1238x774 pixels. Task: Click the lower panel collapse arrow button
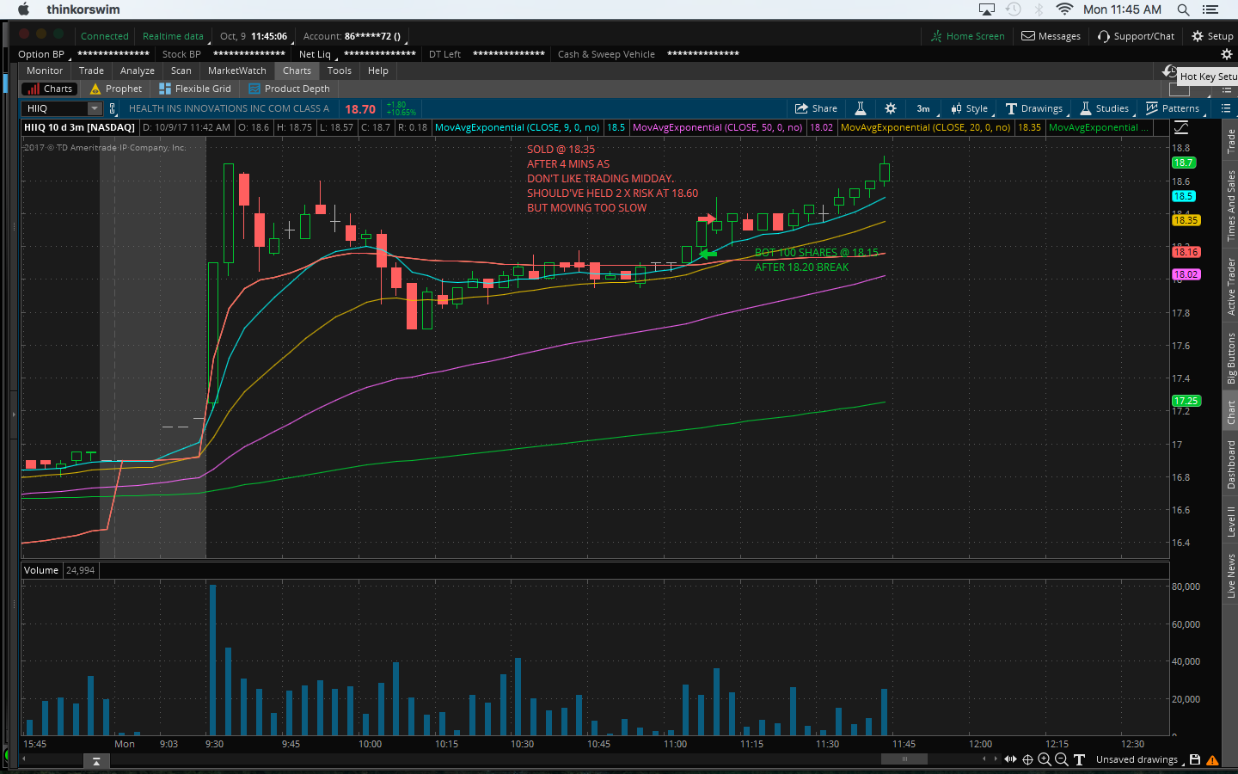coord(96,761)
